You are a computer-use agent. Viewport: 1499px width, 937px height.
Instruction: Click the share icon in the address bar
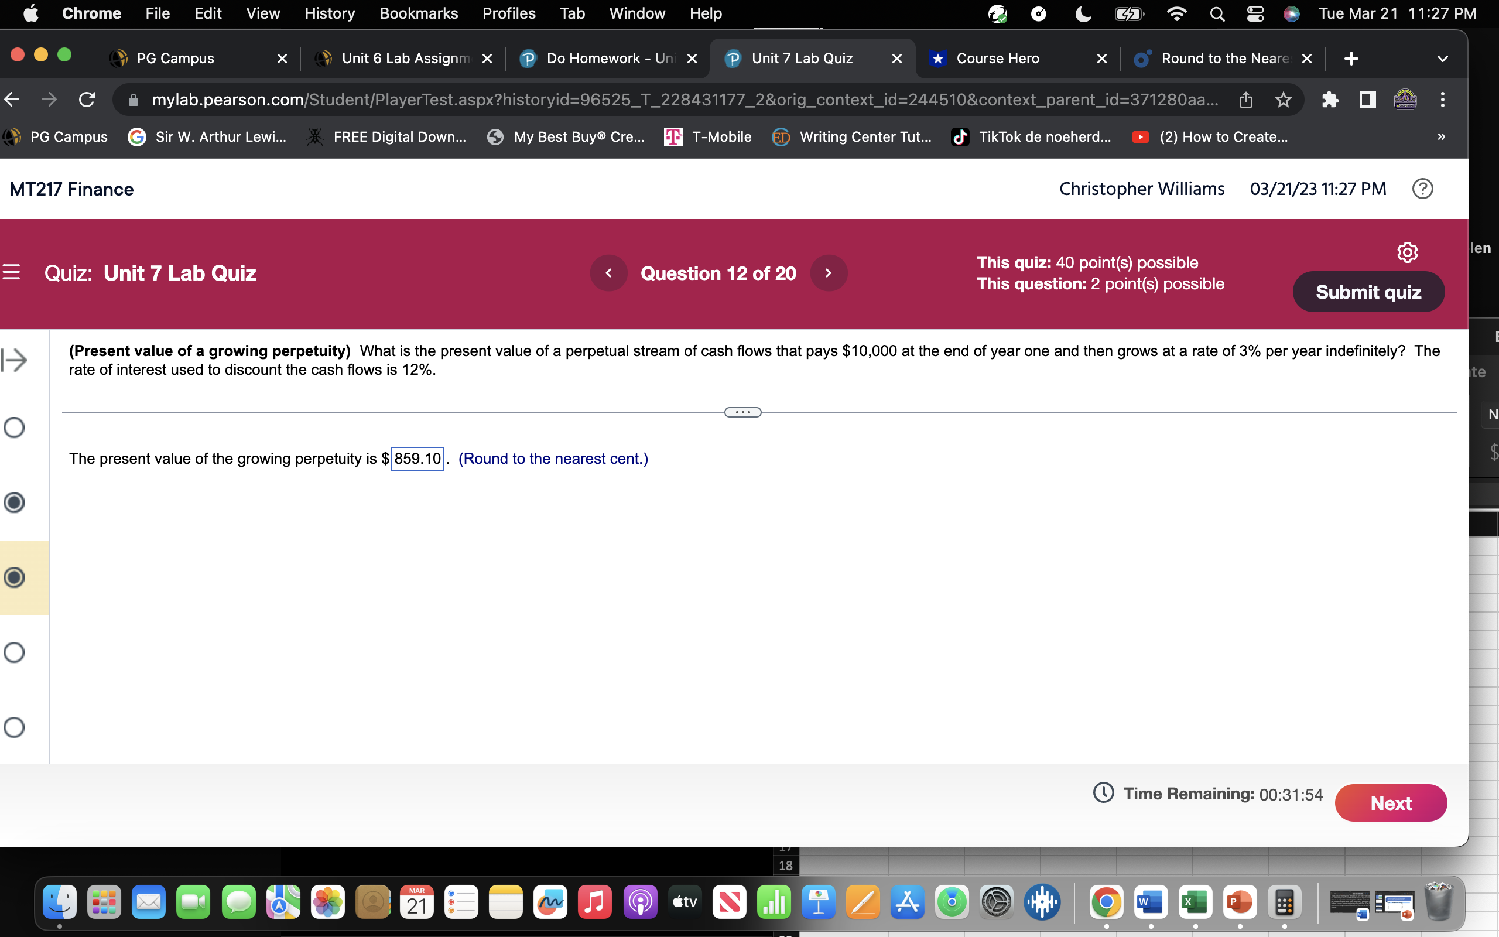point(1245,100)
